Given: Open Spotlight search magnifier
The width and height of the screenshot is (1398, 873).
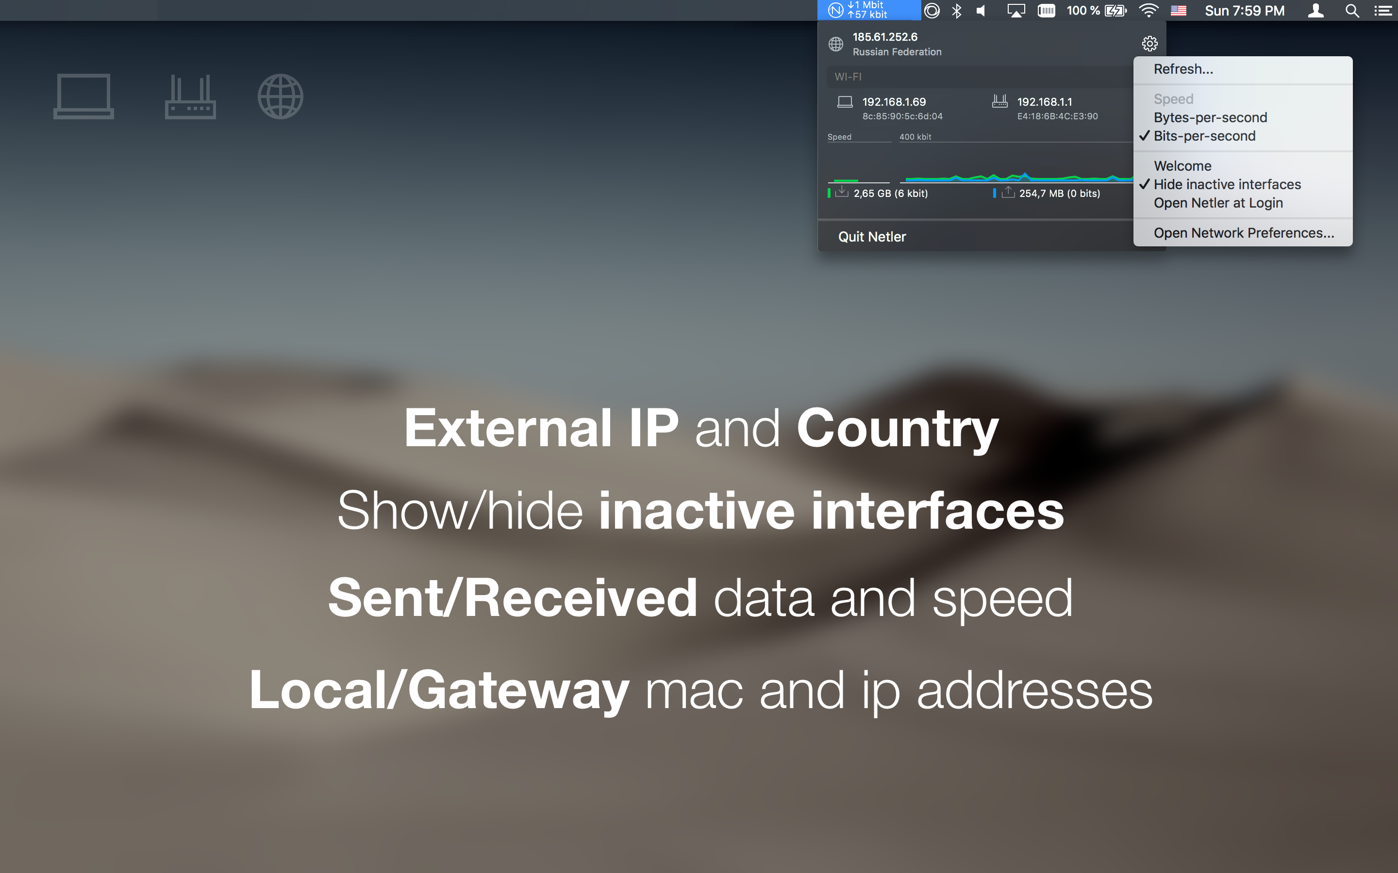Looking at the screenshot, I should (1352, 10).
